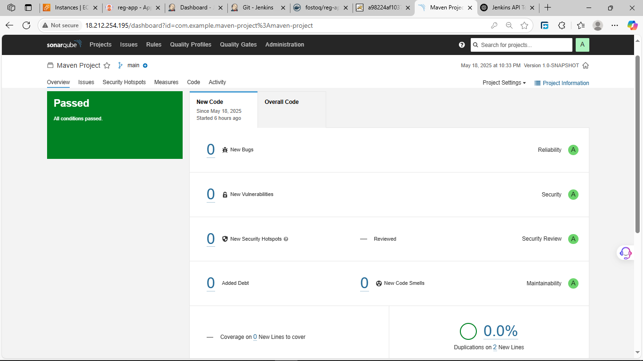Select the Code tab
The image size is (643, 361).
[x=193, y=82]
